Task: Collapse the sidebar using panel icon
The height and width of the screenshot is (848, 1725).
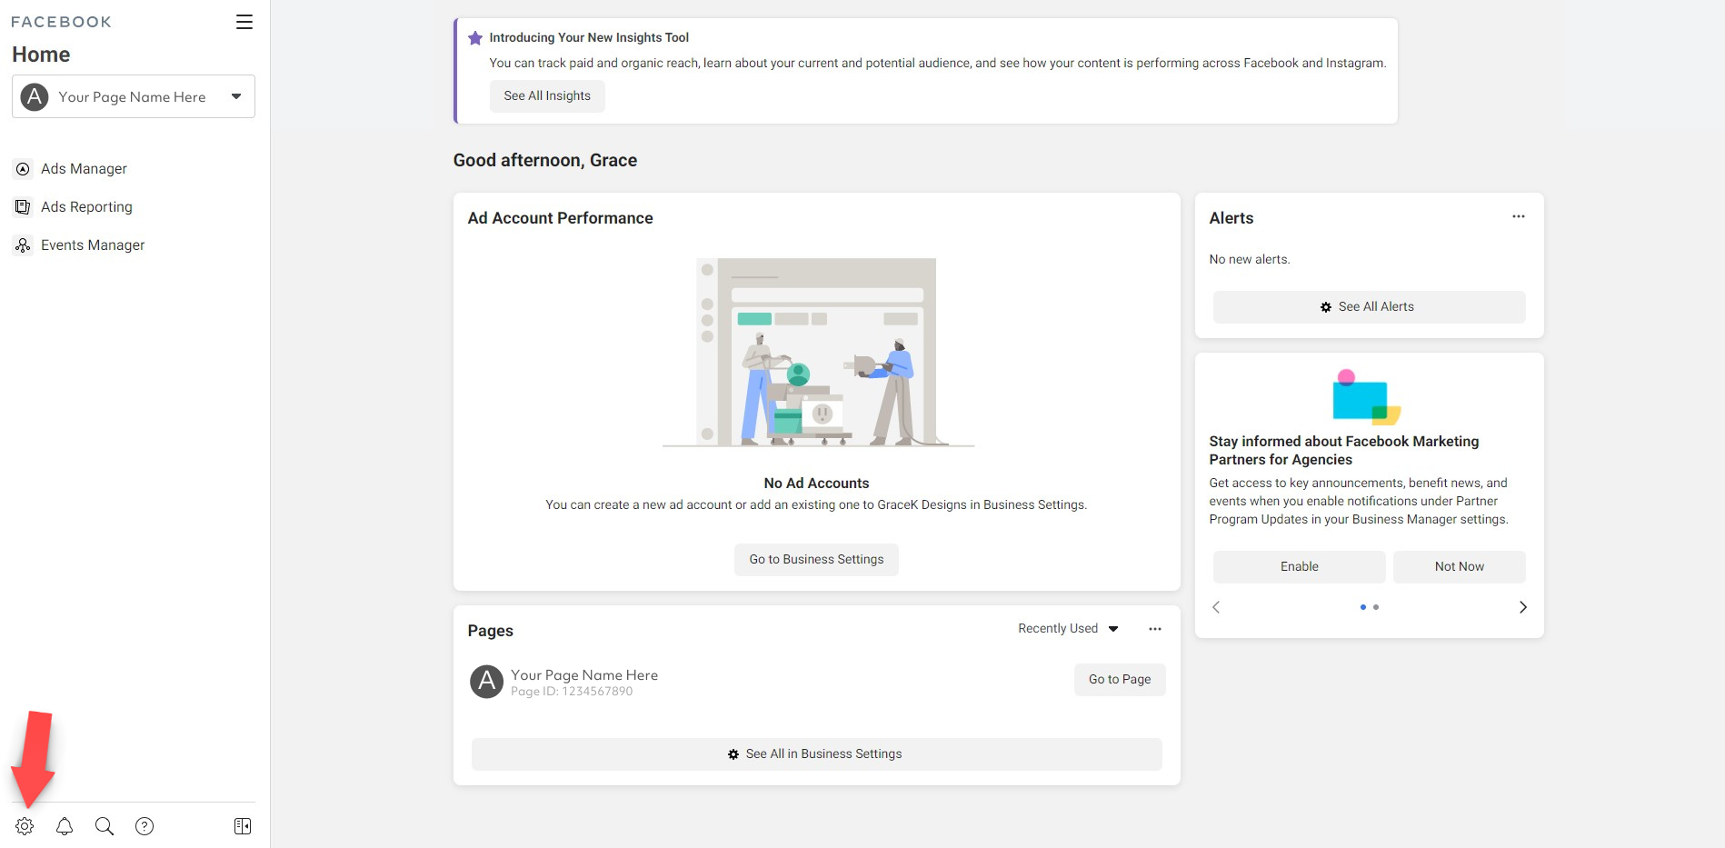Action: point(243,826)
